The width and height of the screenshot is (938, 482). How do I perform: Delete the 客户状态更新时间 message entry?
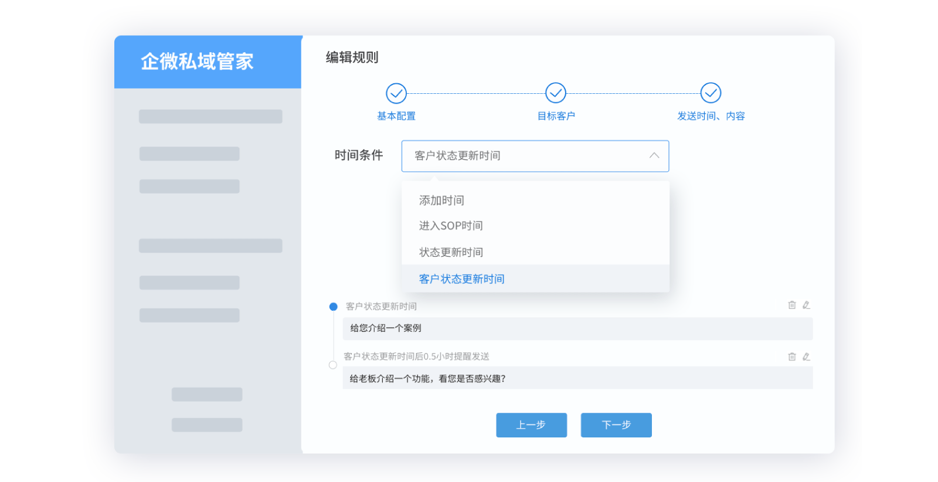pos(792,305)
